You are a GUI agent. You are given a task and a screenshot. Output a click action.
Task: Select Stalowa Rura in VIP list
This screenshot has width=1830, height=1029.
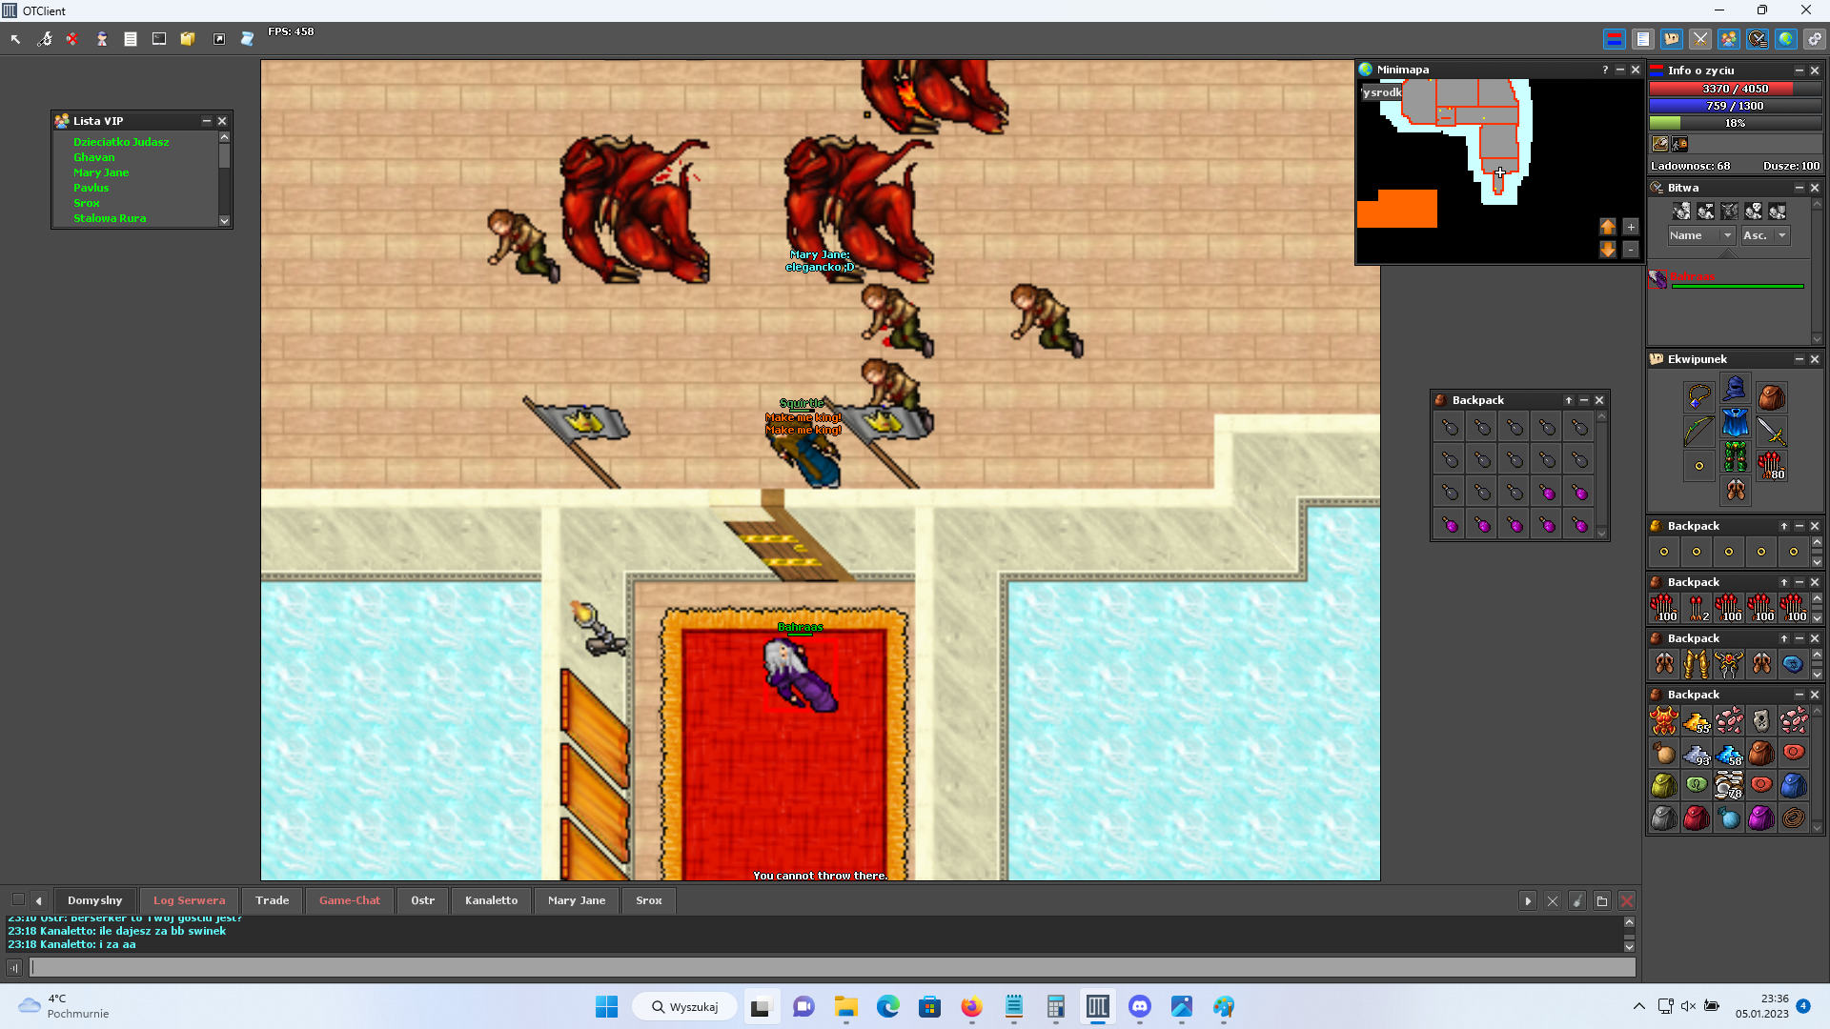tap(110, 218)
